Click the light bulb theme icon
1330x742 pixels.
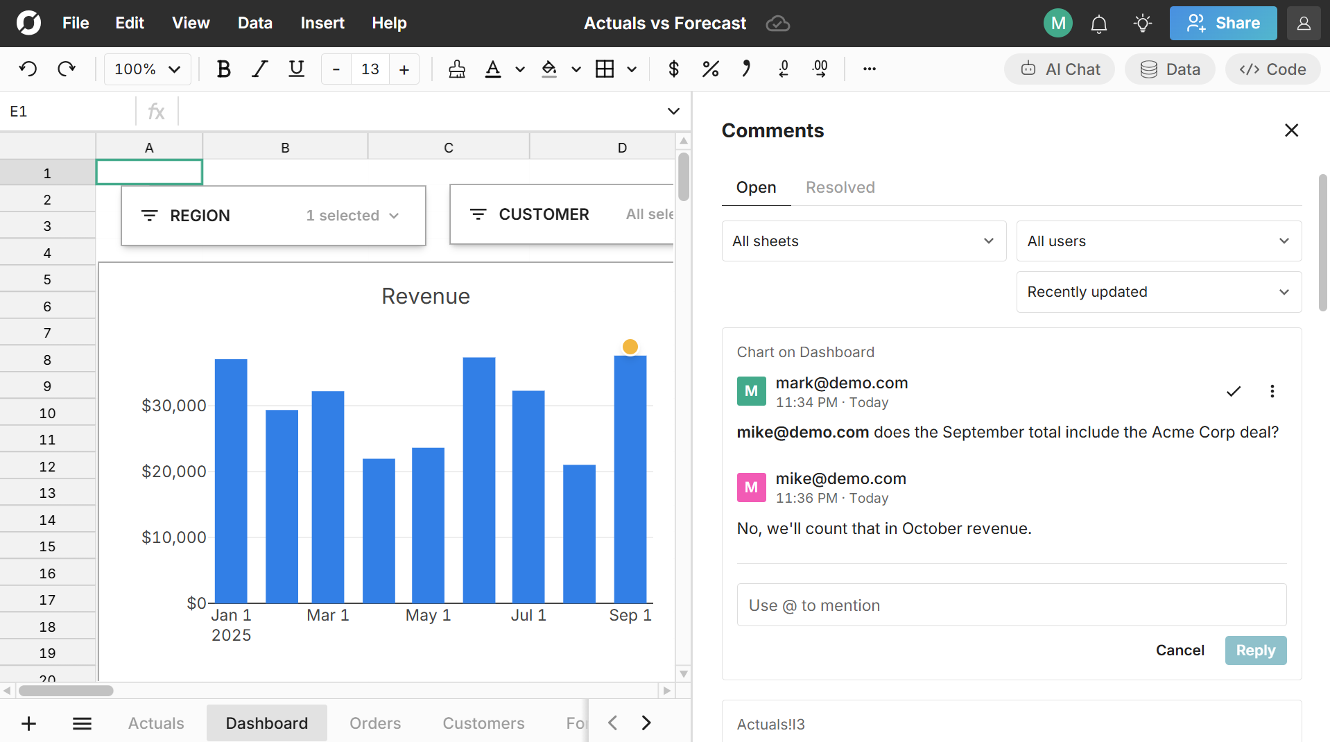pos(1142,24)
